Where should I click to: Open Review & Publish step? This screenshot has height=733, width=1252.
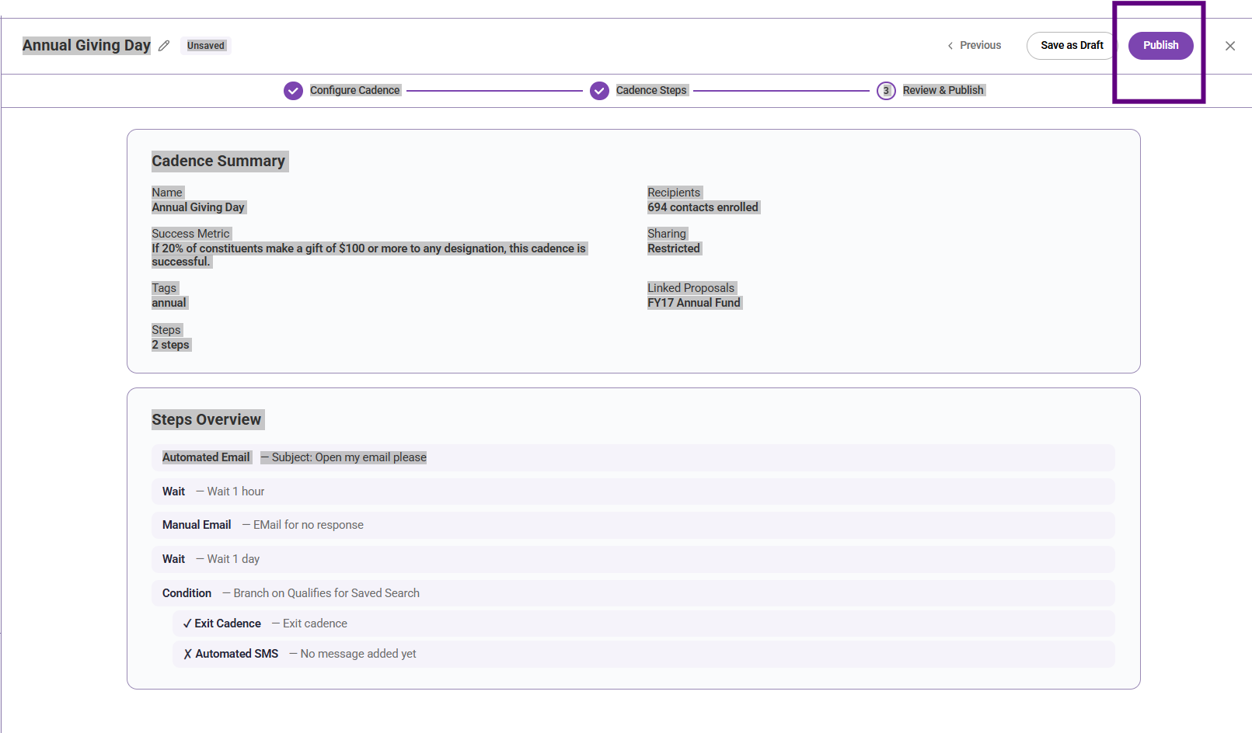click(x=943, y=90)
